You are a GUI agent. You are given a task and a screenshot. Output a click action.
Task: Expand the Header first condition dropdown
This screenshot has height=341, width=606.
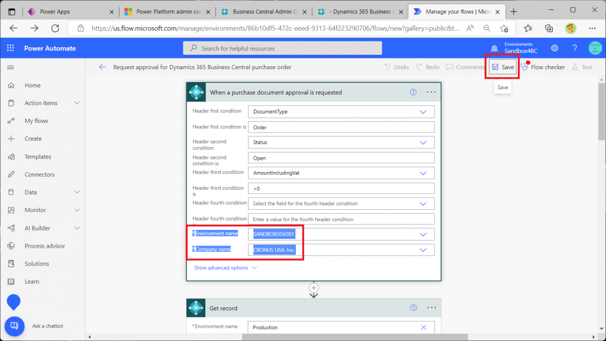(x=423, y=112)
